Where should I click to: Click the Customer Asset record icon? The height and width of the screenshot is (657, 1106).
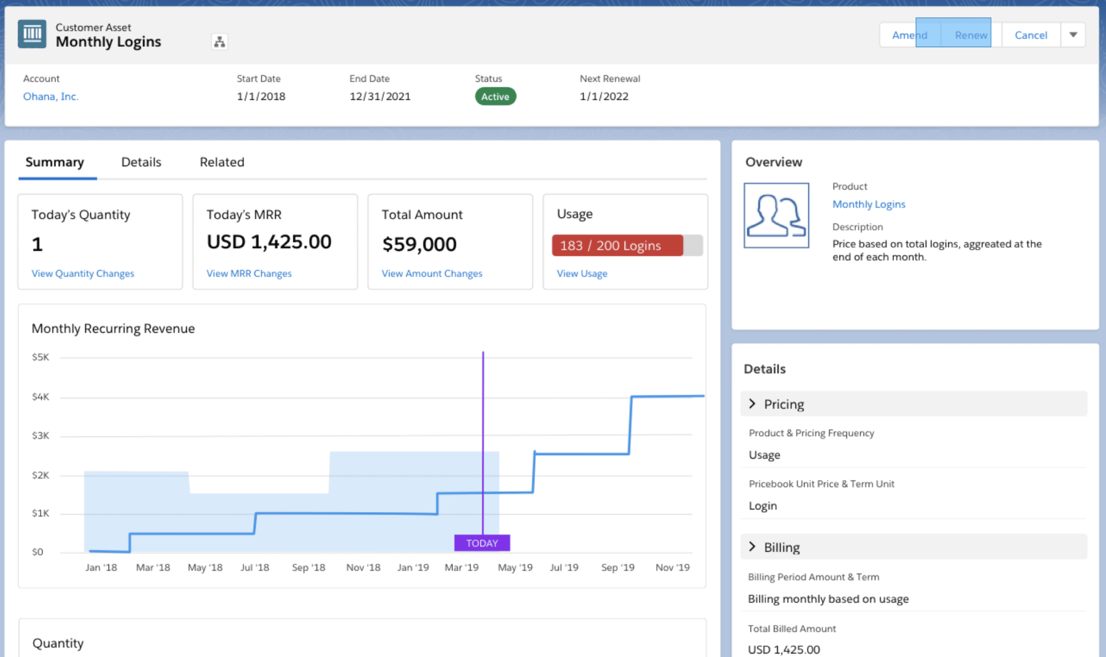(32, 34)
